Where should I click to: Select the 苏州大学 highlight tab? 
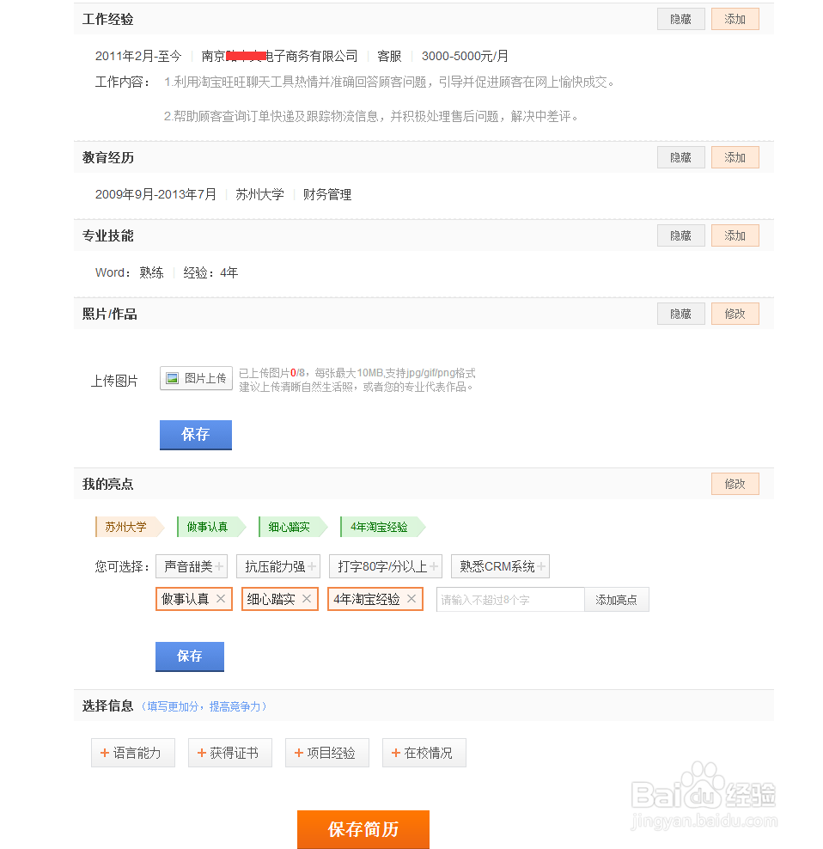click(125, 527)
